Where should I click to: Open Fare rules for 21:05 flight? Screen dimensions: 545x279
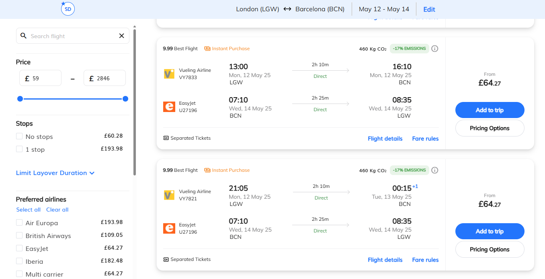pos(425,260)
